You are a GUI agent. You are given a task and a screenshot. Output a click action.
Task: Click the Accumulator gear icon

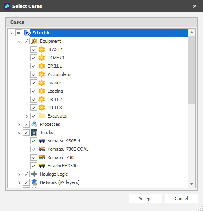tap(42, 74)
